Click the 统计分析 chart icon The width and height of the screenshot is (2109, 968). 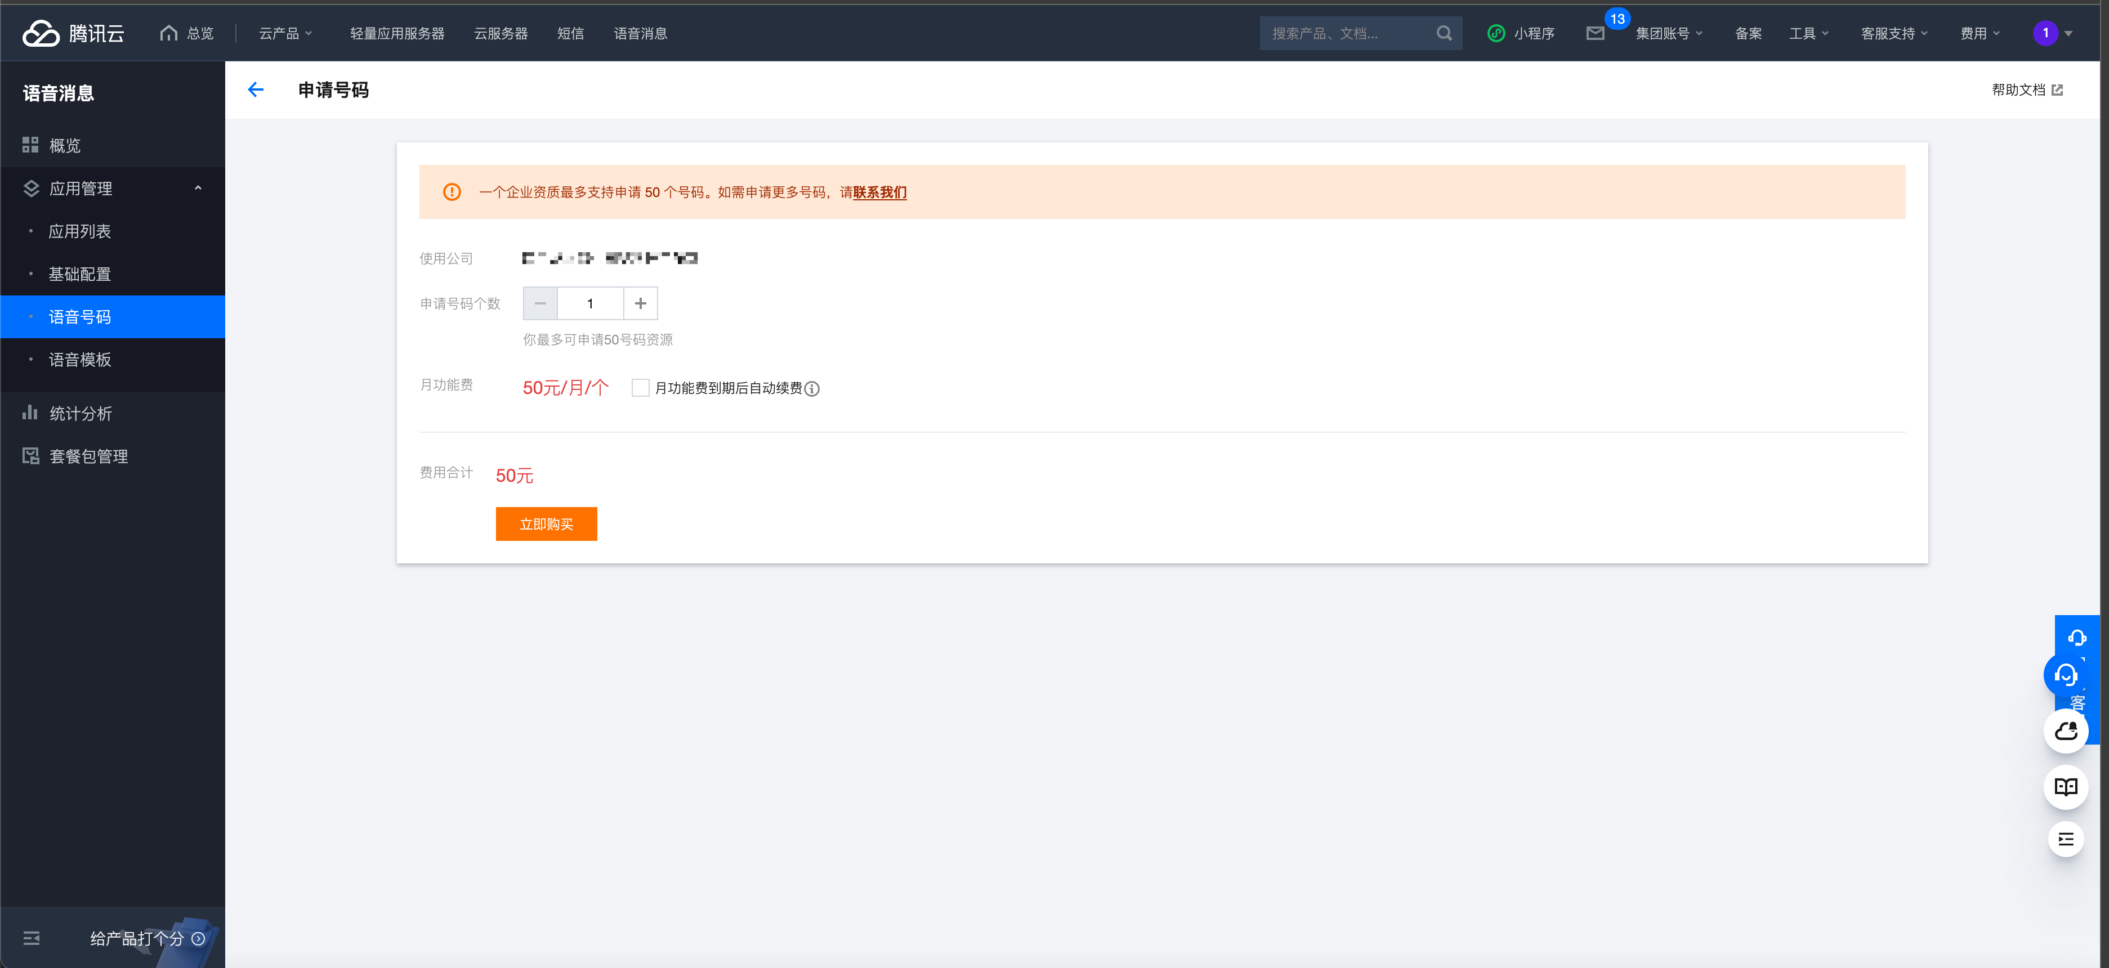click(30, 413)
